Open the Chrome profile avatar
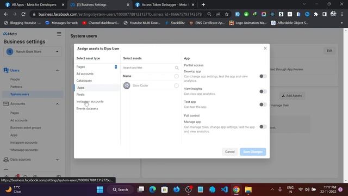This screenshot has width=348, height=196. [x=333, y=14]
